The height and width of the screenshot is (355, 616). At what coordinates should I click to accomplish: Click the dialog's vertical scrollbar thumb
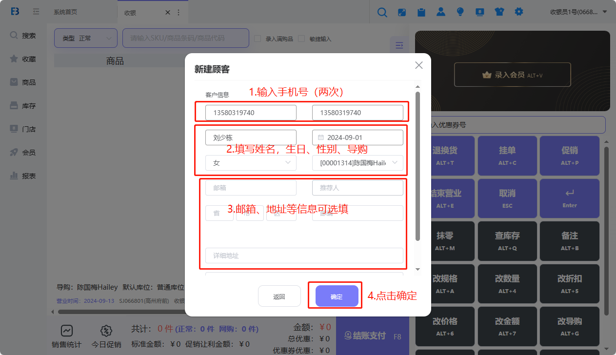(417, 166)
